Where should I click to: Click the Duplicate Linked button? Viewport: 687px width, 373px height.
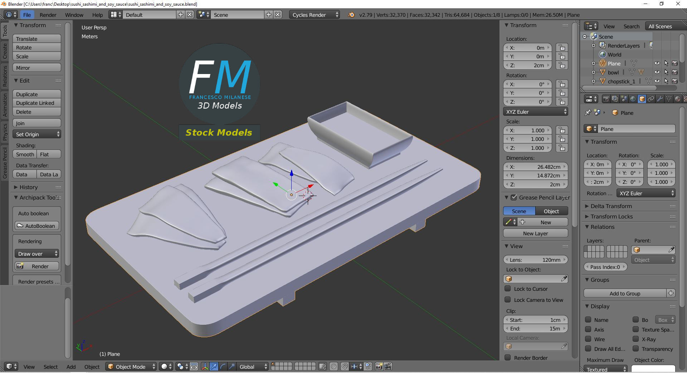click(37, 103)
